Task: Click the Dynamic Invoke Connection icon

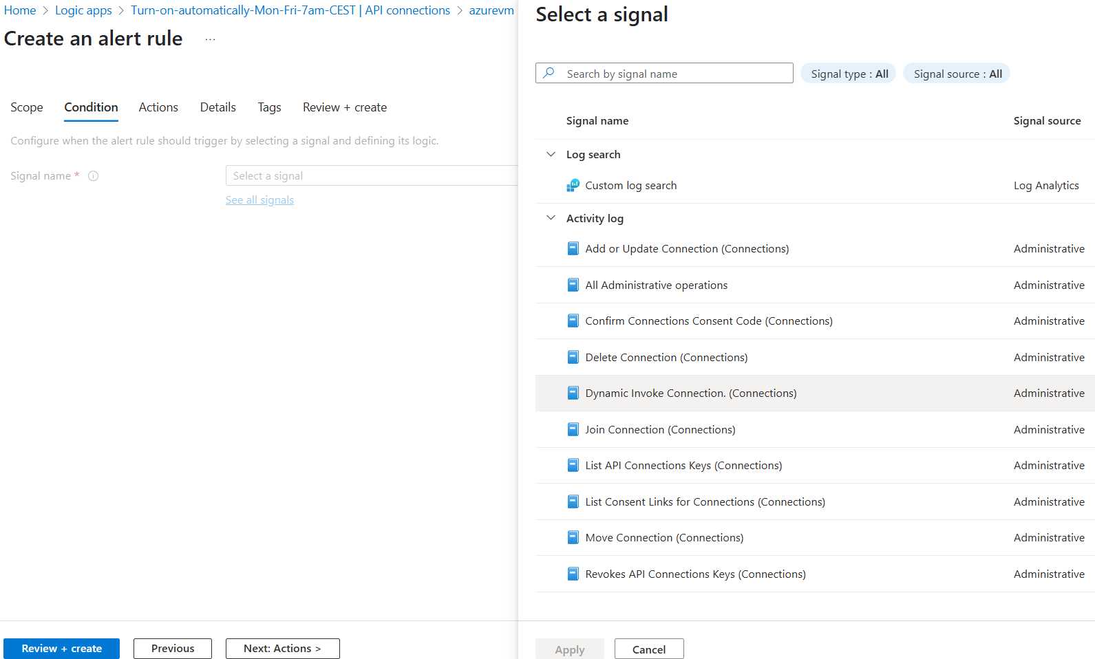Action: (x=573, y=393)
